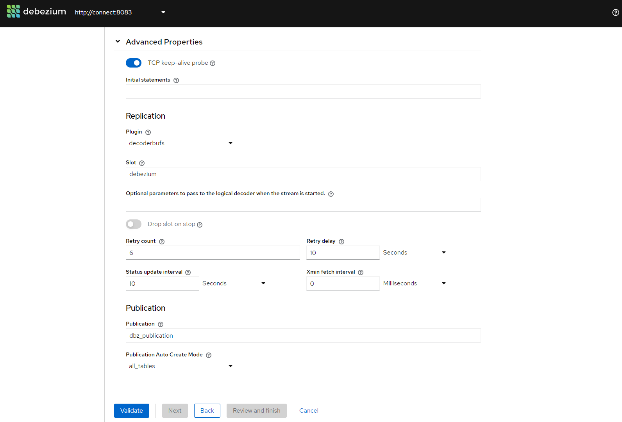Image resolution: width=622 pixels, height=422 pixels.
Task: Show help for Status update interval
Action: (x=188, y=272)
